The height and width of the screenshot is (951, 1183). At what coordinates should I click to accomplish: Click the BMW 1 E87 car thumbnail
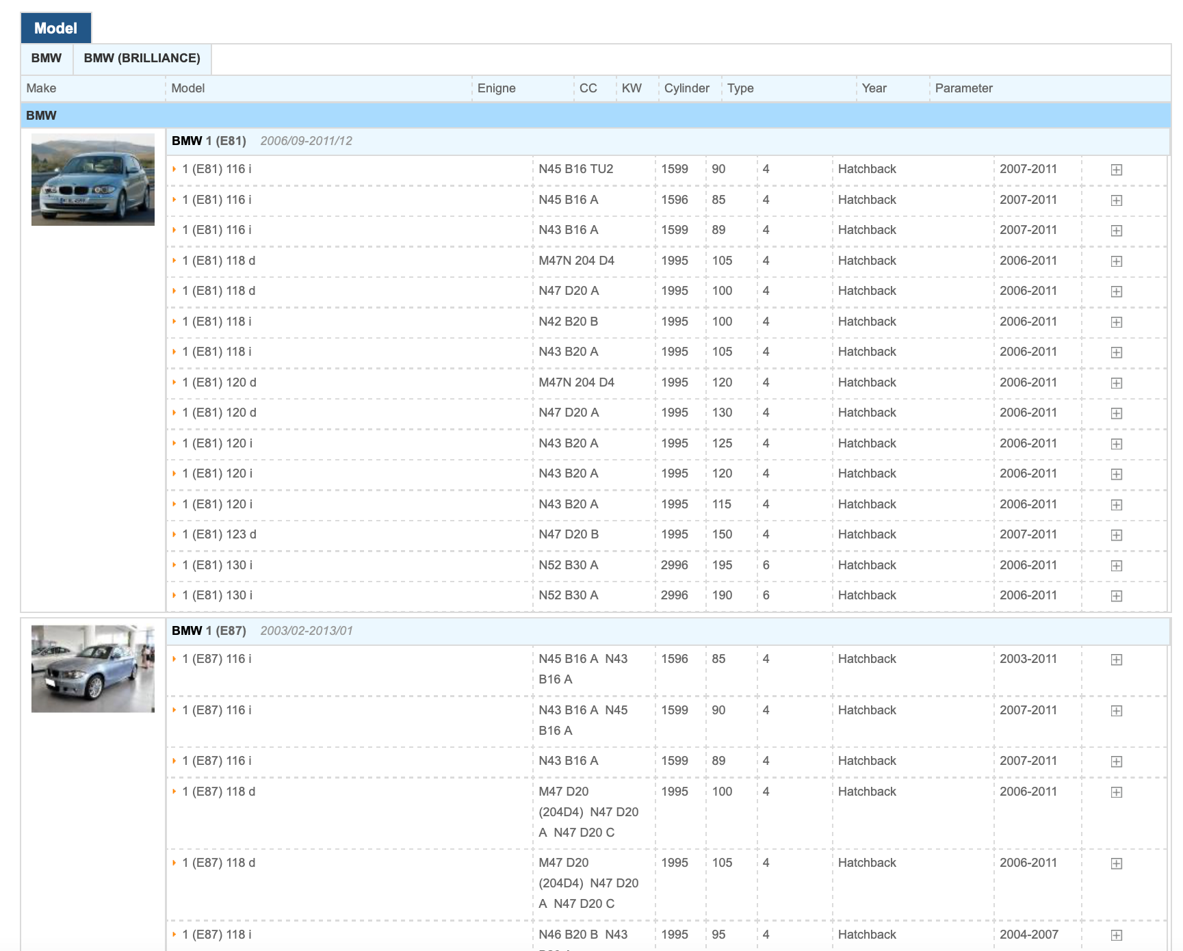[x=93, y=668]
